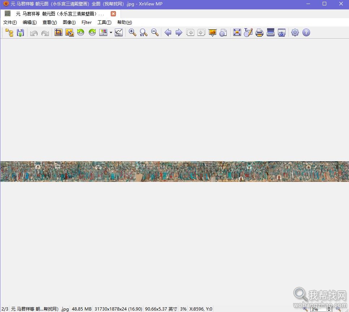Open the scanner acquire tool
The width and height of the screenshot is (349, 312).
[270, 33]
